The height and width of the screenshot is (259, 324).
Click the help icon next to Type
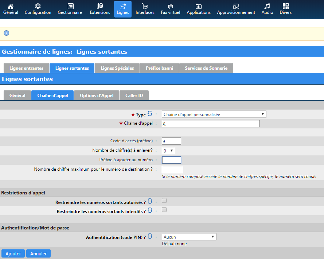(x=150, y=114)
